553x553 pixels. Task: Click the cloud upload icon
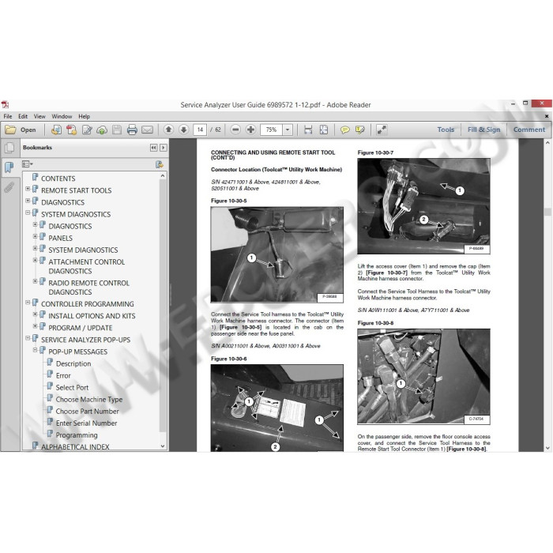coord(102,130)
